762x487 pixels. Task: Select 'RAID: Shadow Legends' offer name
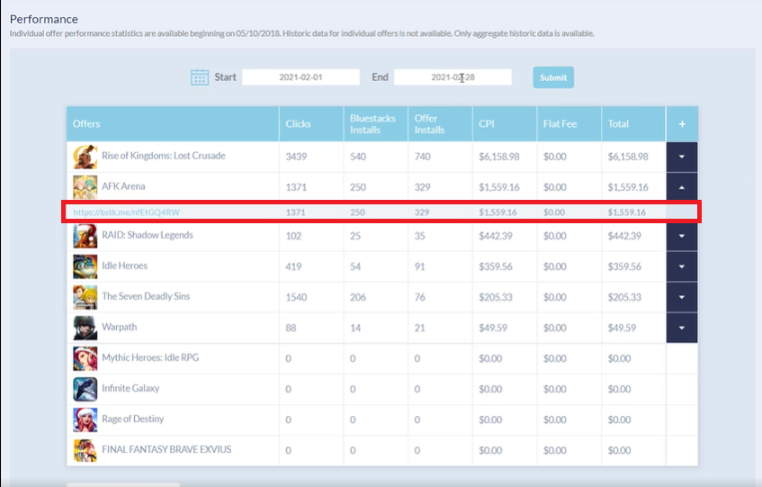148,235
